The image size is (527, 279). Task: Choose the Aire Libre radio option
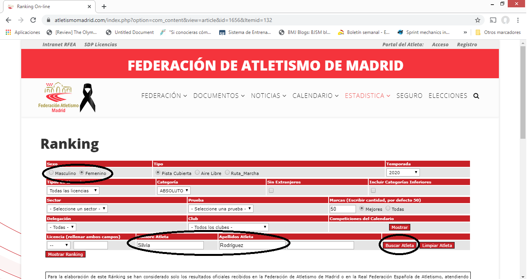click(x=197, y=173)
